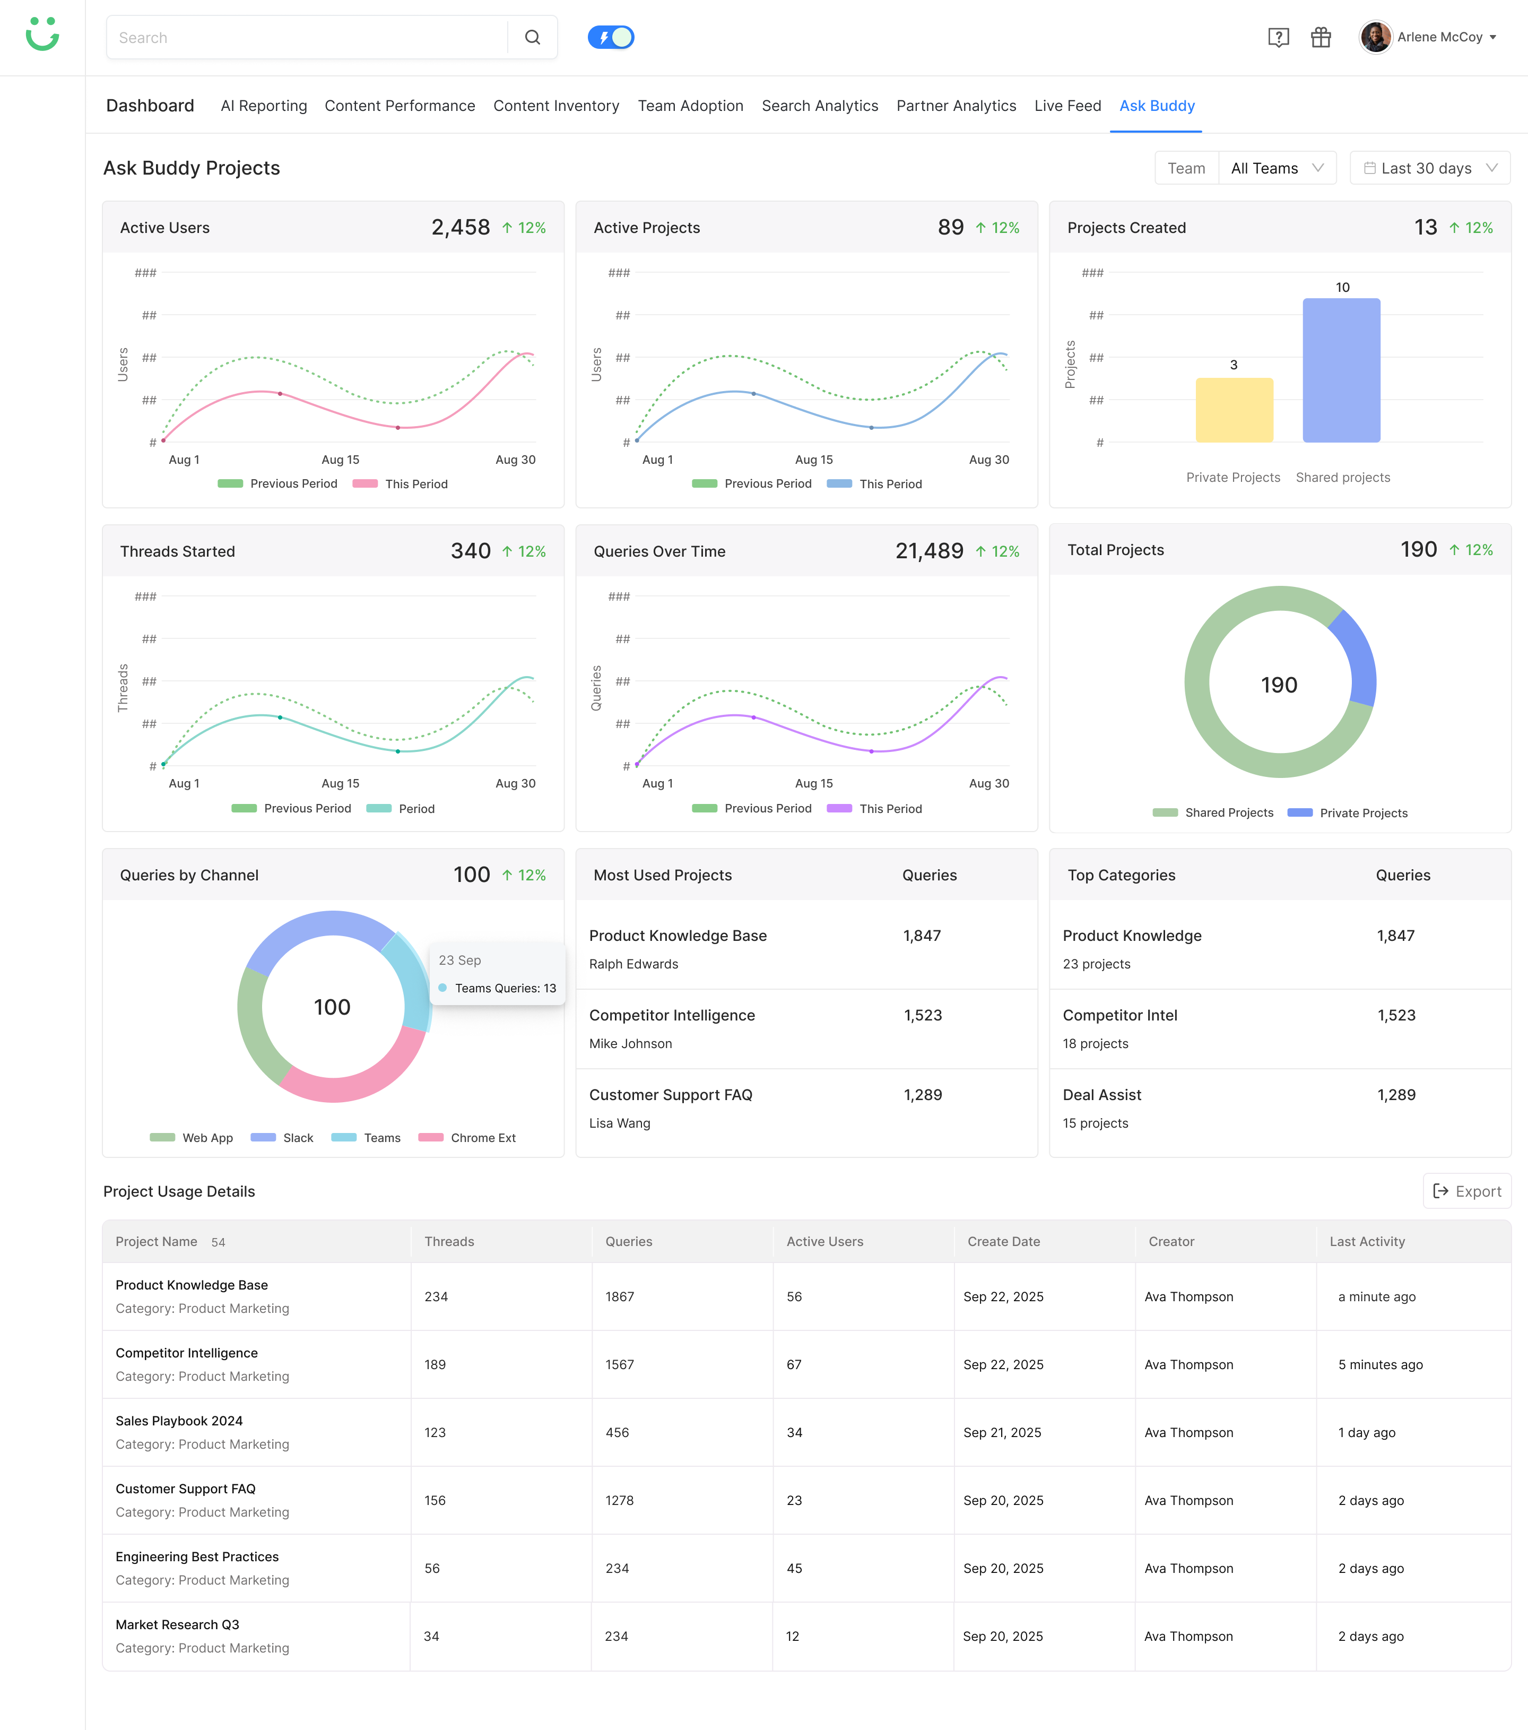1528x1730 pixels.
Task: Focus the Search input field
Action: [x=307, y=37]
